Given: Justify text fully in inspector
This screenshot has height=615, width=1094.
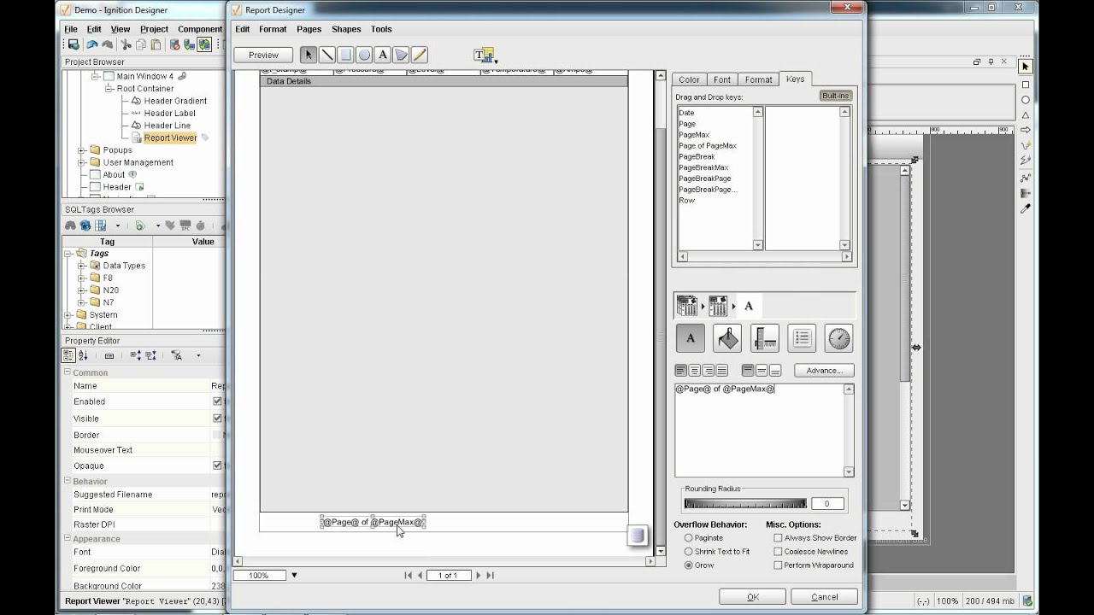Looking at the screenshot, I should click(722, 371).
